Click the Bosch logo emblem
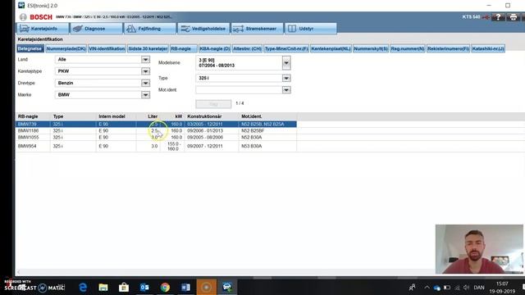Viewport: 525px width, 295px height. [x=23, y=17]
